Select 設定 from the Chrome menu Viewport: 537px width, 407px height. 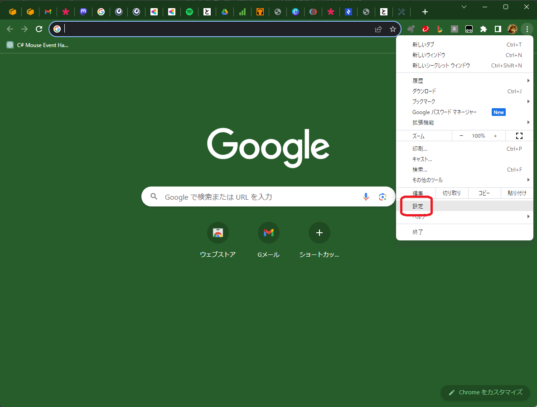coord(416,206)
